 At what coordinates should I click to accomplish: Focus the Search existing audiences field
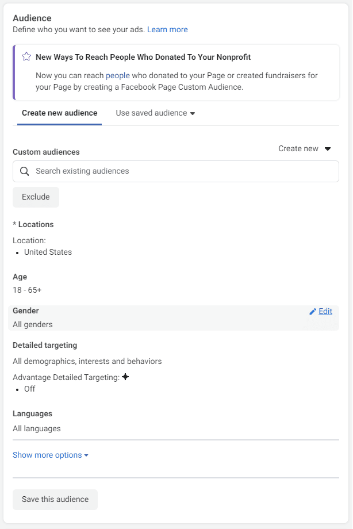176,171
